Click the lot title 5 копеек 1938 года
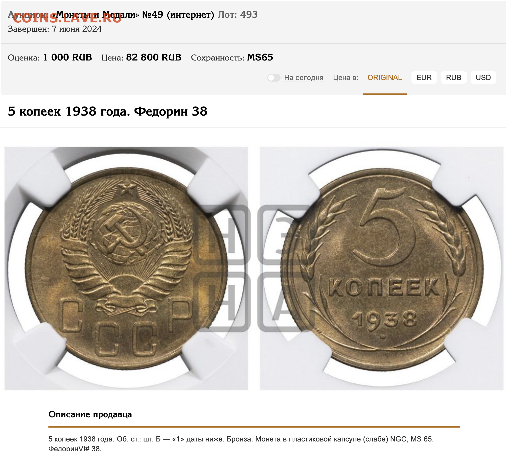 coord(107,111)
